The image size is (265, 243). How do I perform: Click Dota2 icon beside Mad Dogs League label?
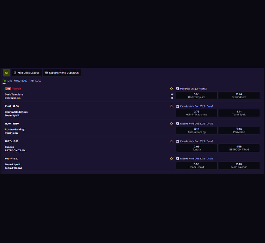(177, 89)
